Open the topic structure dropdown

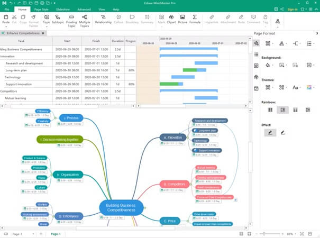[x=283, y=43]
